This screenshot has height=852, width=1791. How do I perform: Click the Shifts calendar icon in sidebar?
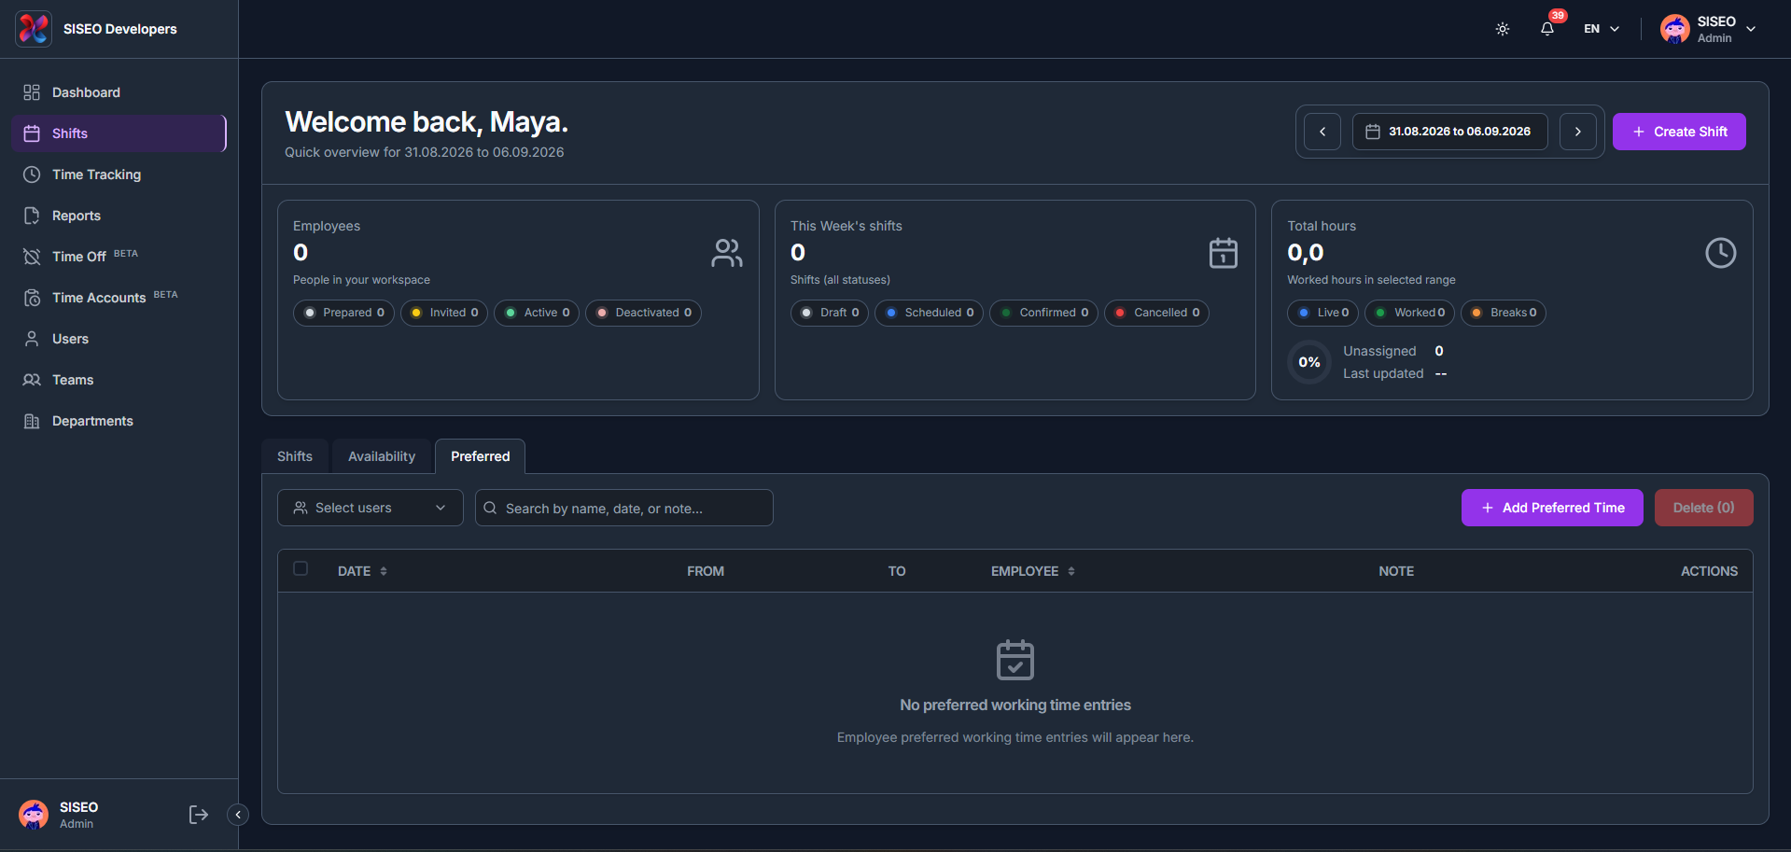tap(32, 133)
